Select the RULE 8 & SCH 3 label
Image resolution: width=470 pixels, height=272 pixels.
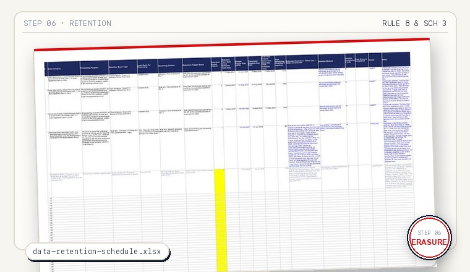point(414,23)
